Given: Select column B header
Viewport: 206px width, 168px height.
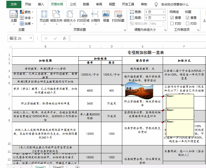Looking at the screenshot, I should (x=45, y=46).
